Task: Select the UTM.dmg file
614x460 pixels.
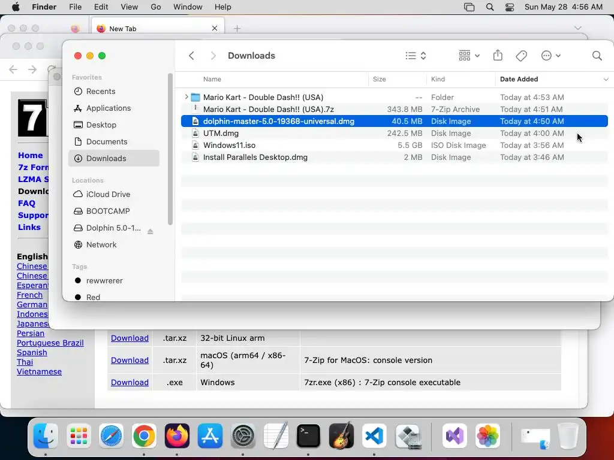Action: coord(395,134)
